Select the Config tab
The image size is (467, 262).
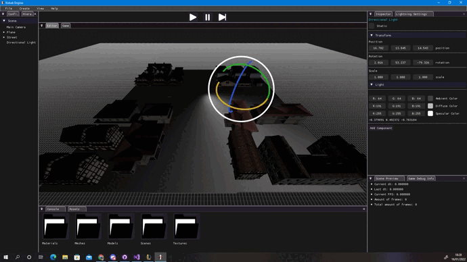coord(13,14)
